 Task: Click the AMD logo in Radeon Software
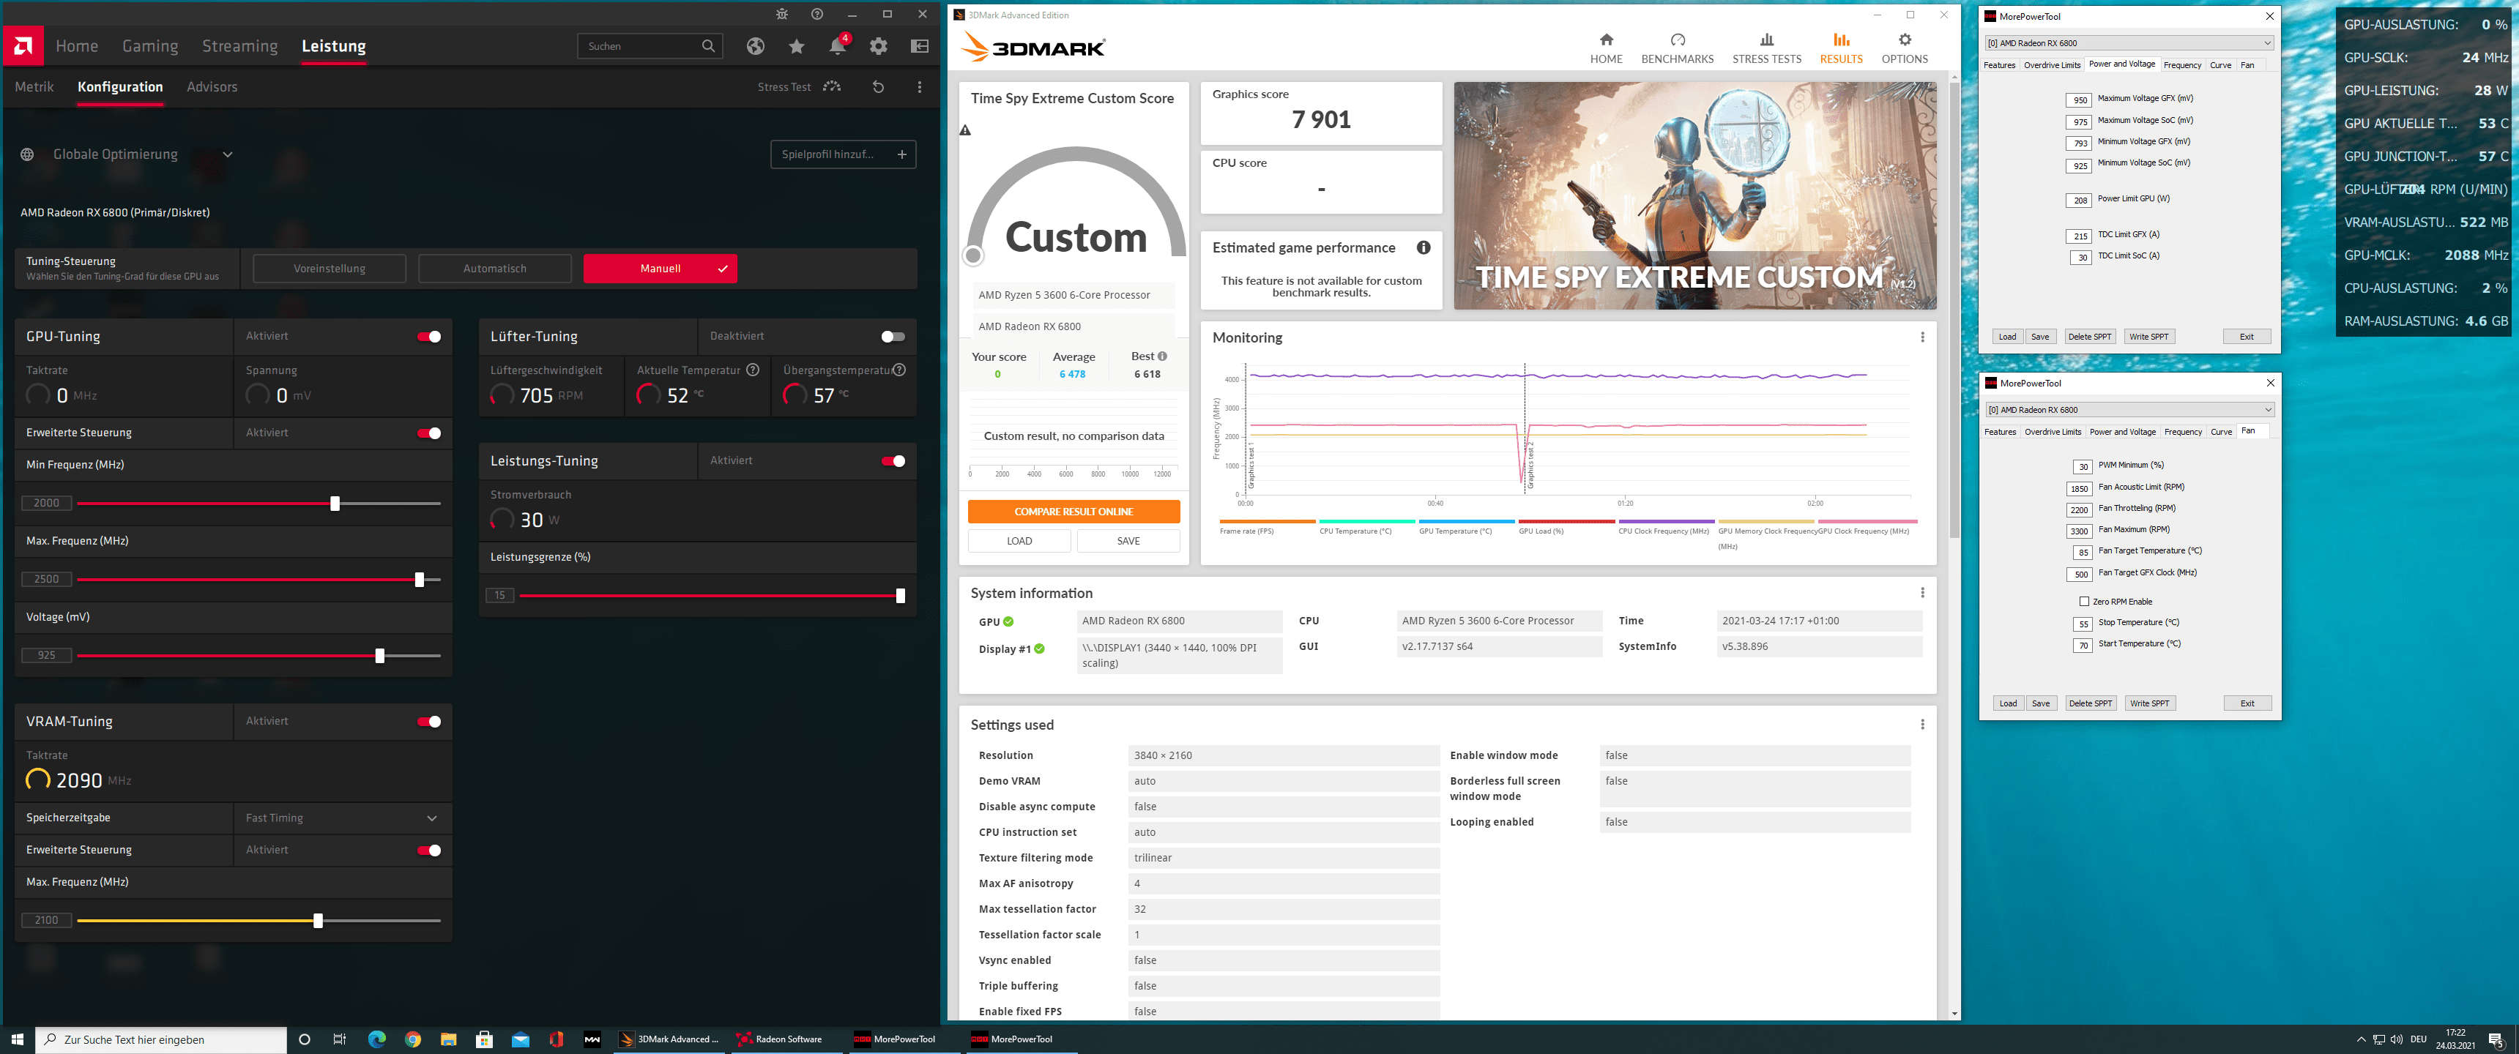point(23,46)
